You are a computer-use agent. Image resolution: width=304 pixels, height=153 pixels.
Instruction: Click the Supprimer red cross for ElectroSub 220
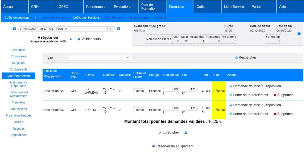(275, 95)
